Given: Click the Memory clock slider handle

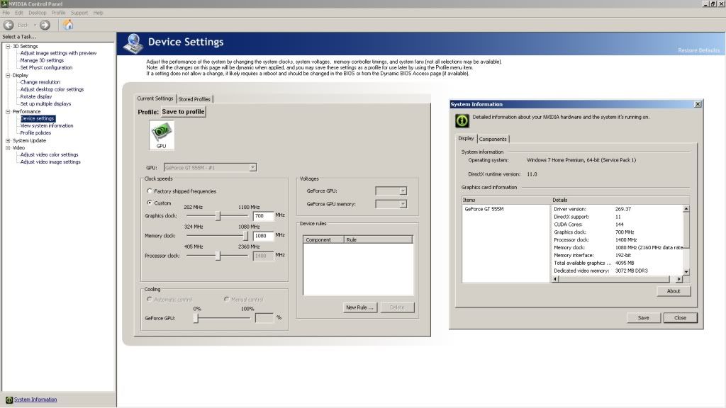Looking at the screenshot, I should 245,236.
